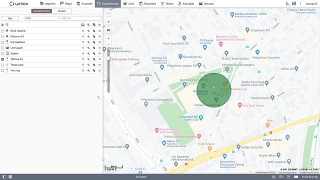Check the Eesti Vabarik checkbox

pos(2,31)
